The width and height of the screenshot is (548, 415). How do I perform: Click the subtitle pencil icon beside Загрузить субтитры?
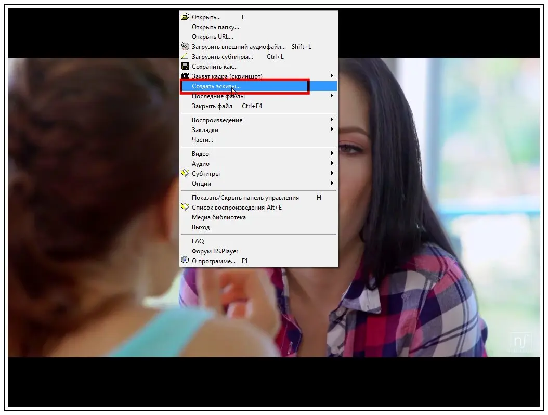tap(185, 56)
